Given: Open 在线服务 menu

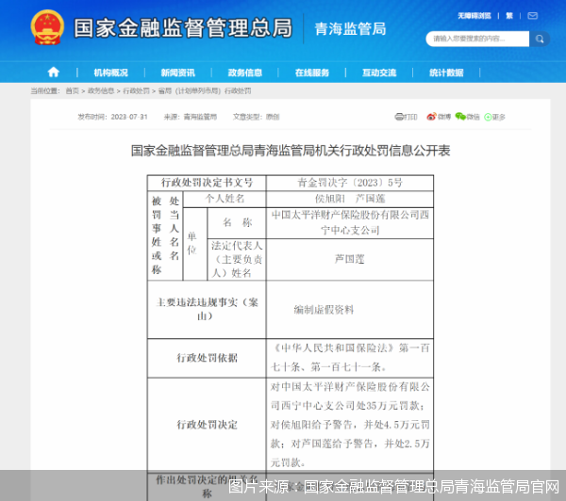Looking at the screenshot, I should (x=312, y=73).
